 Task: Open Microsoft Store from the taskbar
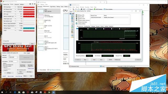pyautogui.click(x=23, y=92)
